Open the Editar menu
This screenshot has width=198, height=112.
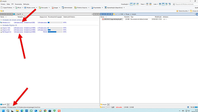pyautogui.click(x=8, y=4)
